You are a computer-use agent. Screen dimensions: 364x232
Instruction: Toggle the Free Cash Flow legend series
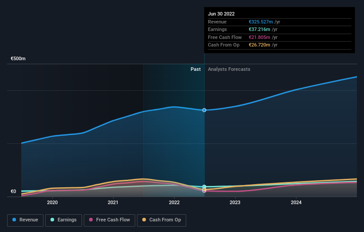pos(110,220)
